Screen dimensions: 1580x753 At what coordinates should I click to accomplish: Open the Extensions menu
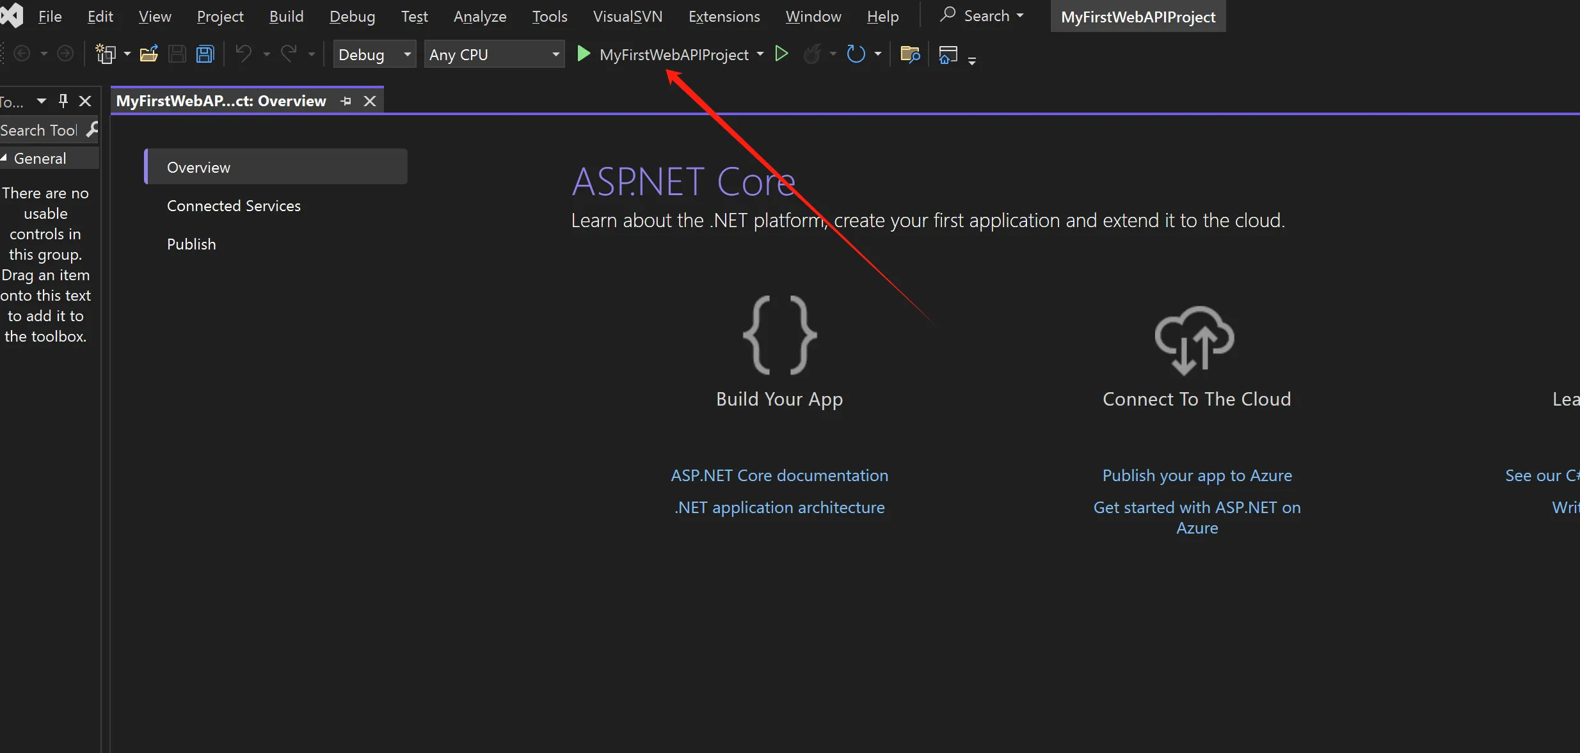point(724,16)
